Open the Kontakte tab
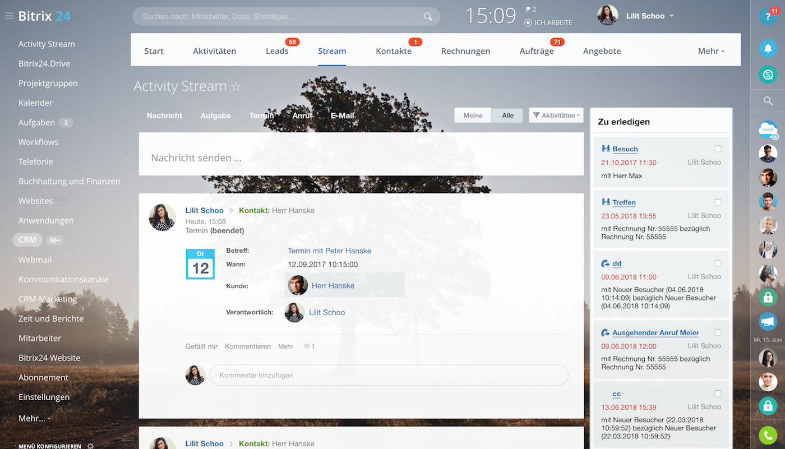This screenshot has height=449, width=785. (394, 51)
